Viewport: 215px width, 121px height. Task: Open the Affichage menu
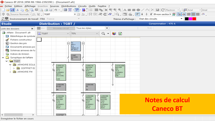[x=30, y=6]
